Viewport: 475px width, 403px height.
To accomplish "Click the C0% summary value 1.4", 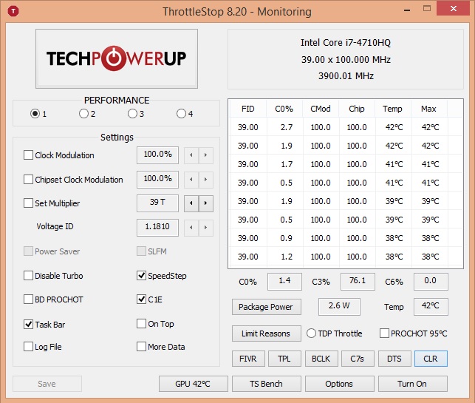I will pos(284,282).
